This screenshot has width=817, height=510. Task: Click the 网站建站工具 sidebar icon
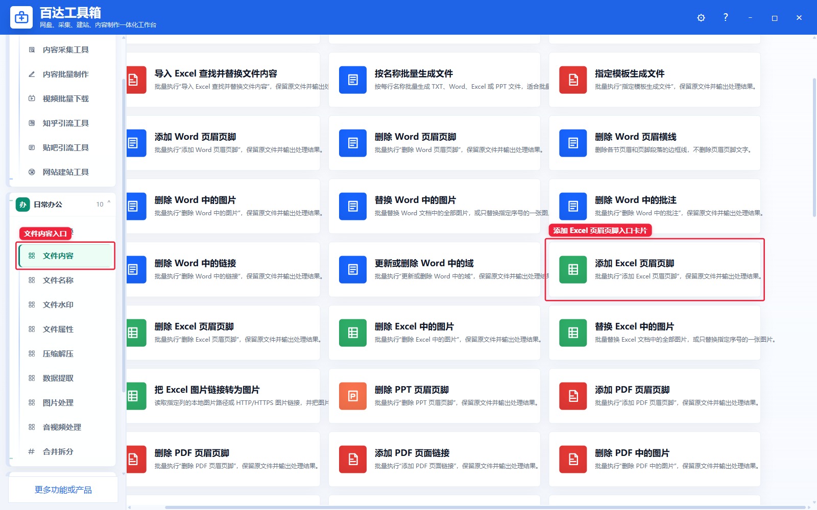(32, 172)
